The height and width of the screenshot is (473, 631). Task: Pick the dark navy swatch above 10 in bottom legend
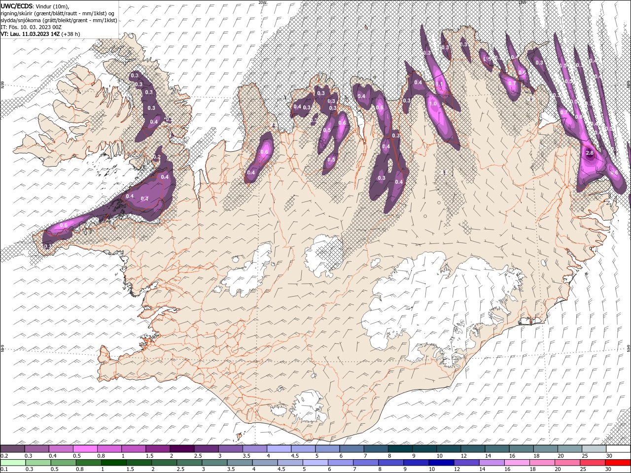pos(440,462)
